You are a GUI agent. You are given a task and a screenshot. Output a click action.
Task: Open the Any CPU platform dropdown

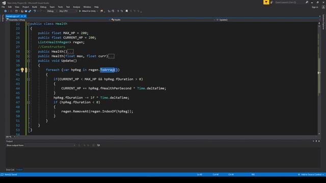coord(68,11)
